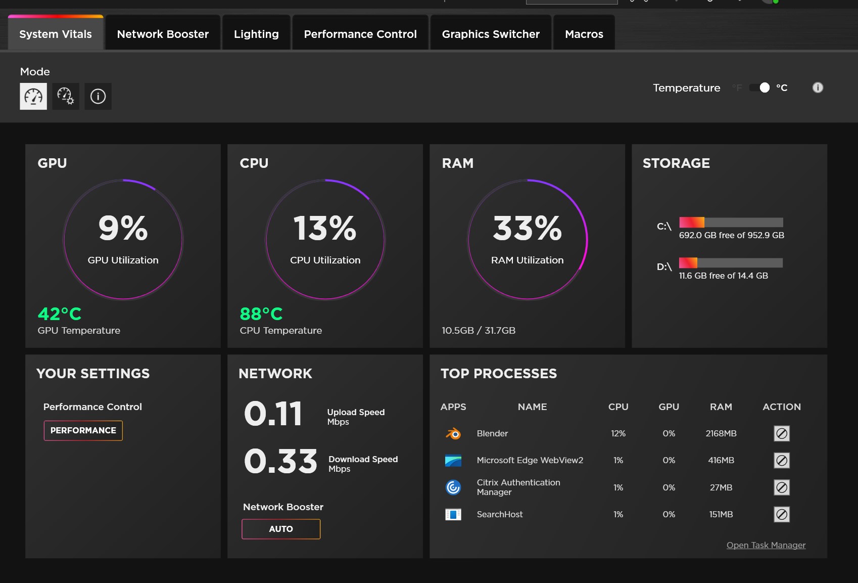End the Microsoft Edge WebView2 process
Viewport: 858px width, 583px height.
coord(782,460)
